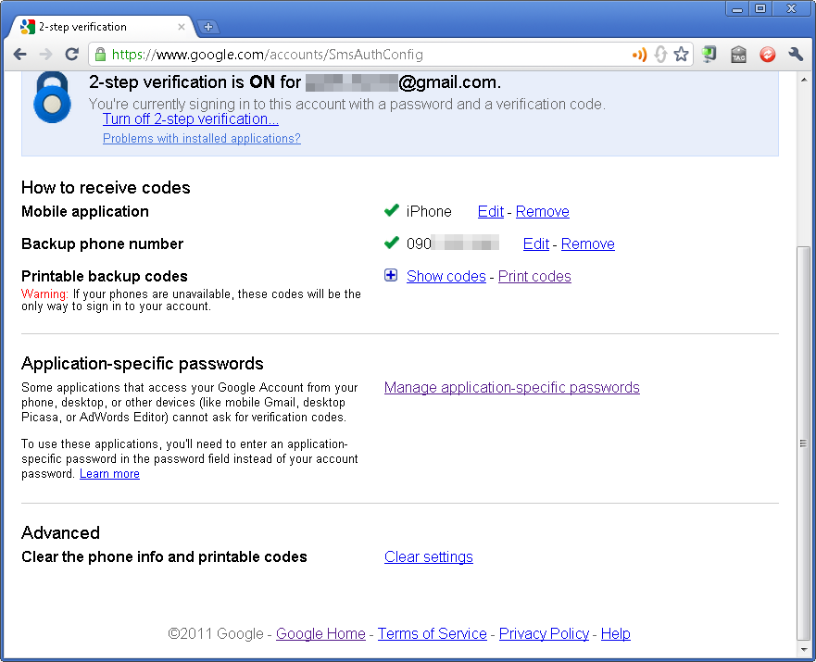This screenshot has width=816, height=662.
Task: Open Manage application-specific passwords
Action: point(512,387)
